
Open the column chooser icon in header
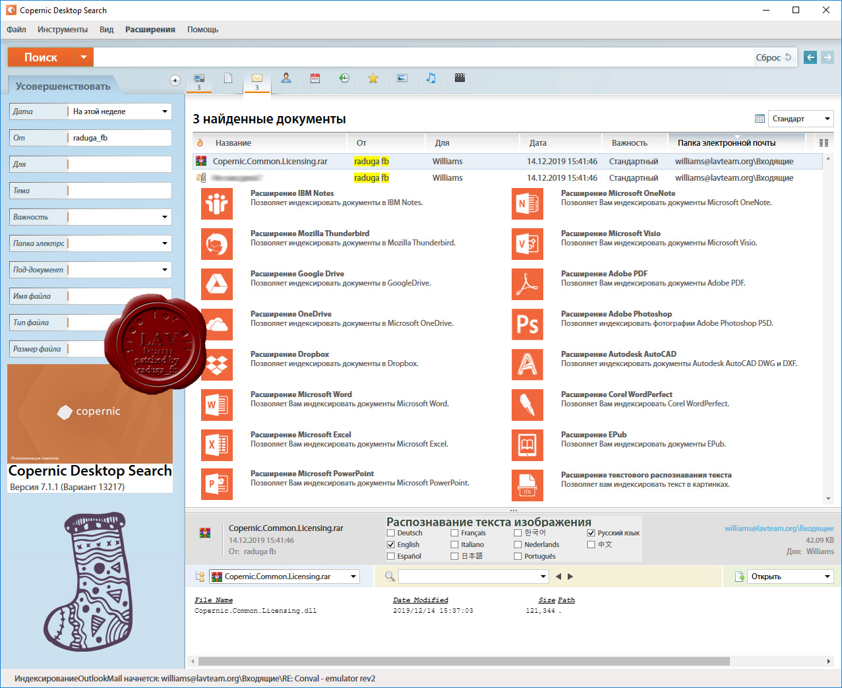coord(824,142)
